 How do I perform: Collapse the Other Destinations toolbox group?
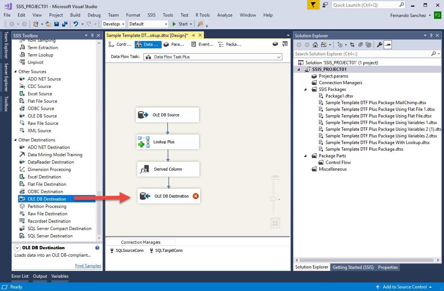(16, 140)
